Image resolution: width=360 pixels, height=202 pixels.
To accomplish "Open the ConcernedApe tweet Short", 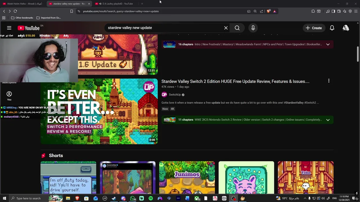I will click(x=128, y=177).
